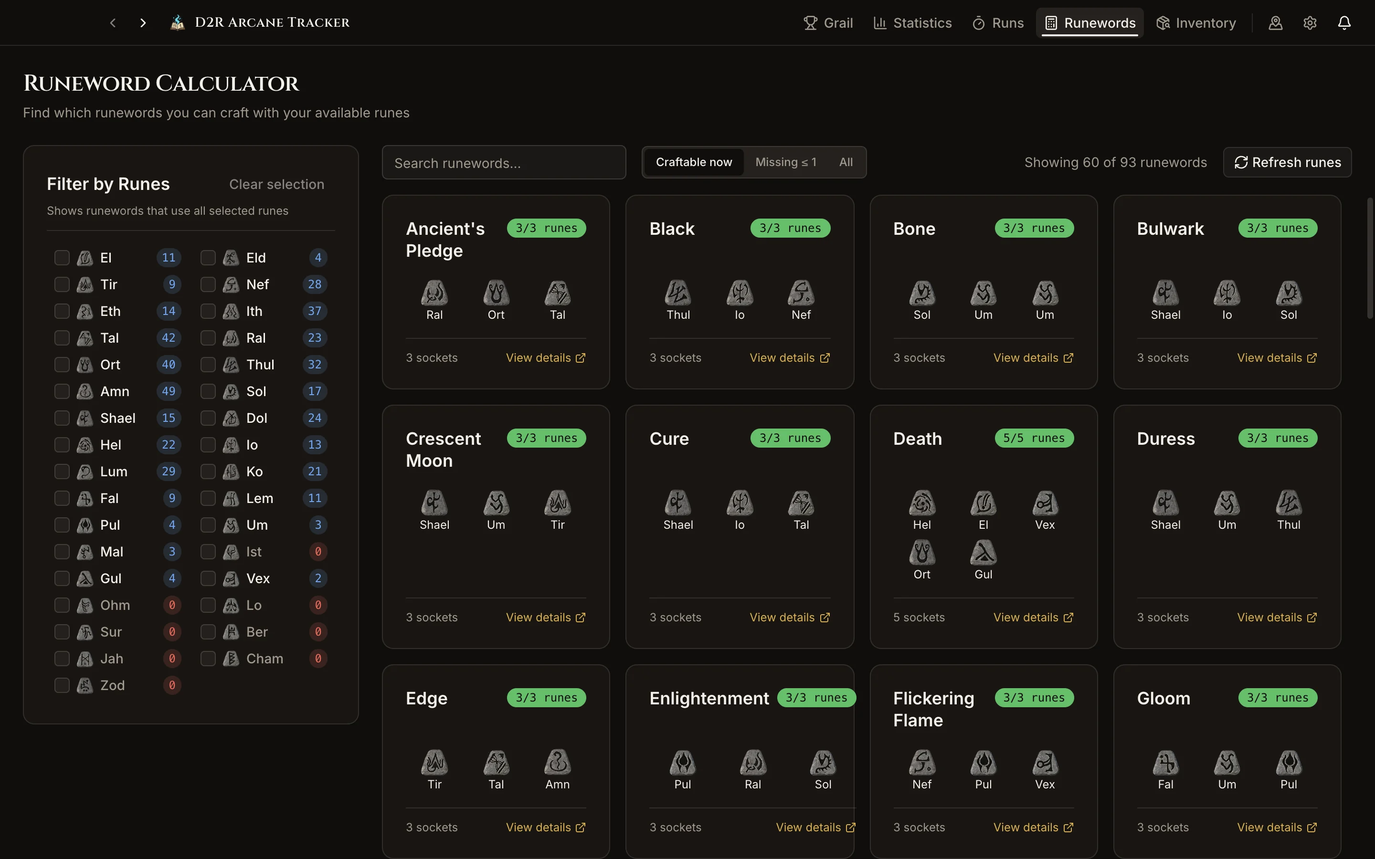Screen dimensions: 1375x859
Task: Tick the Vex rune checkbox
Action: coord(208,578)
